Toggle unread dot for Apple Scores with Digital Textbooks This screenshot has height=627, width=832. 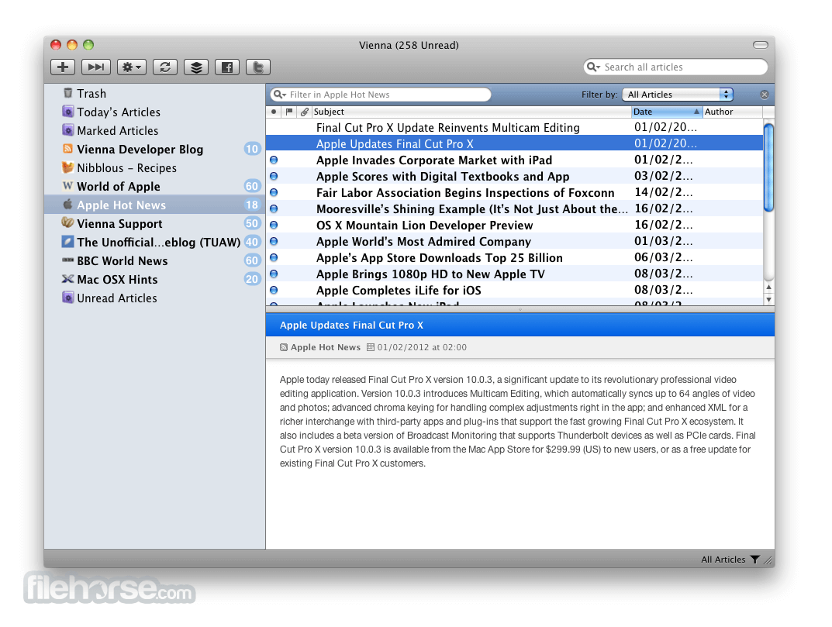coord(274,176)
